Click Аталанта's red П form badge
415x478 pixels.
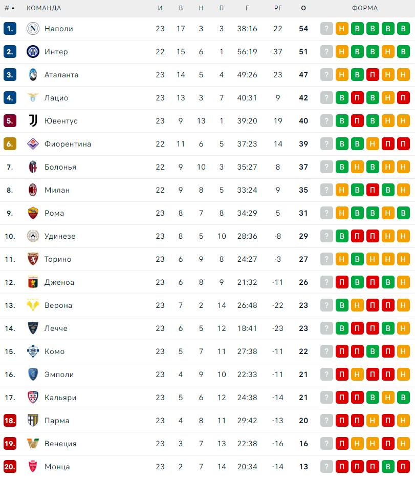pos(373,75)
